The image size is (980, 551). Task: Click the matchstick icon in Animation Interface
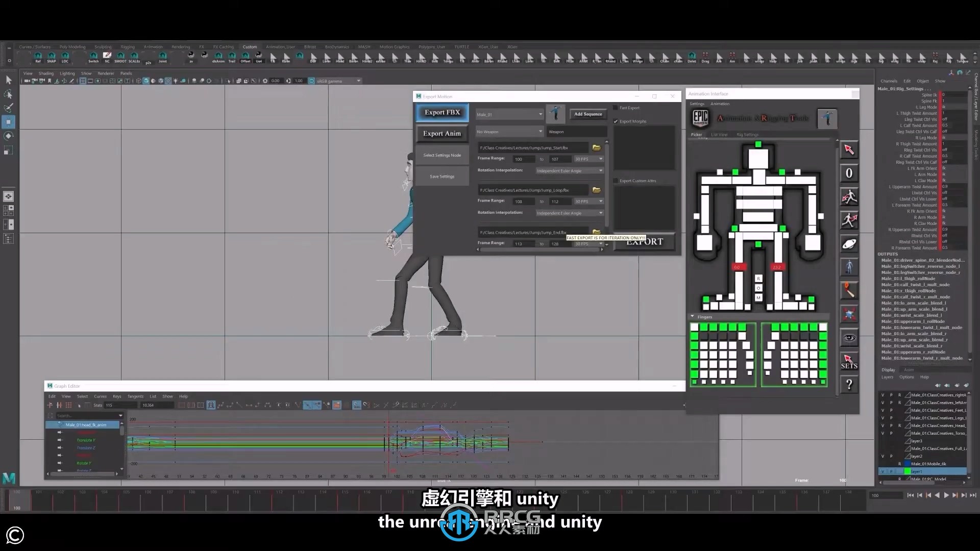point(849,290)
